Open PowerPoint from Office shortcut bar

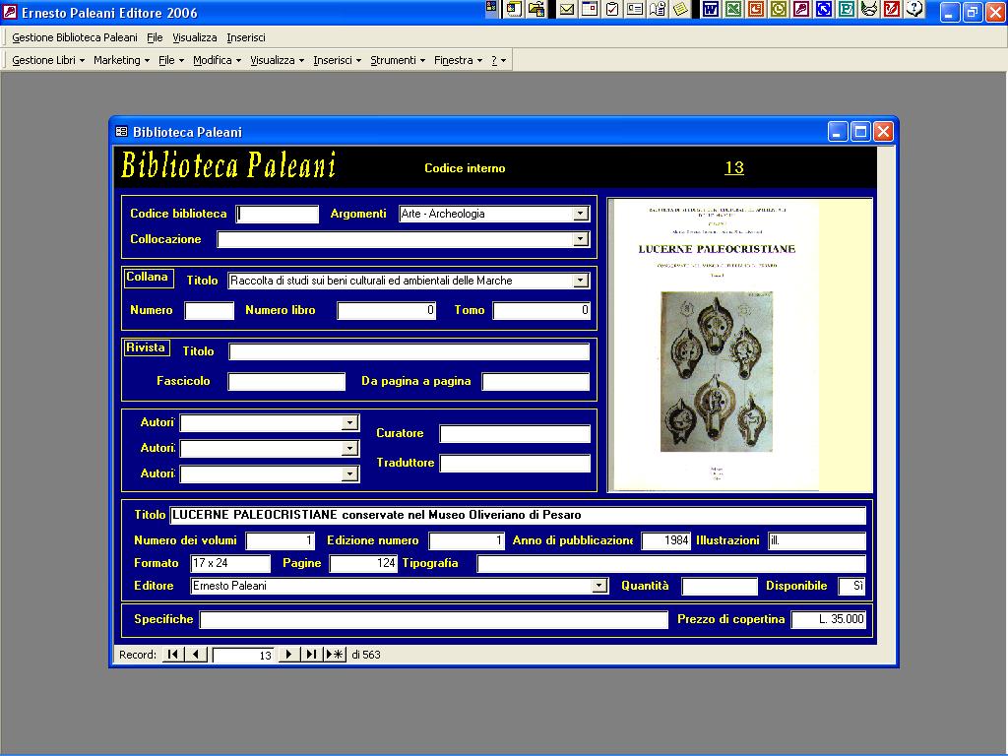pos(756,10)
